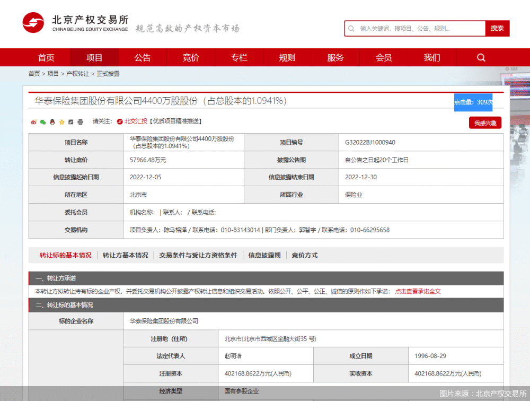Click the yellow star favorite icon
530x401 pixels.
(61, 122)
